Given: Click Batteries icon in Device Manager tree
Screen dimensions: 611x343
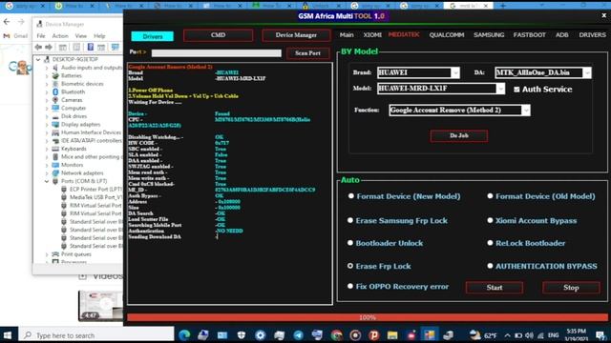Looking at the screenshot, I should point(55,75).
